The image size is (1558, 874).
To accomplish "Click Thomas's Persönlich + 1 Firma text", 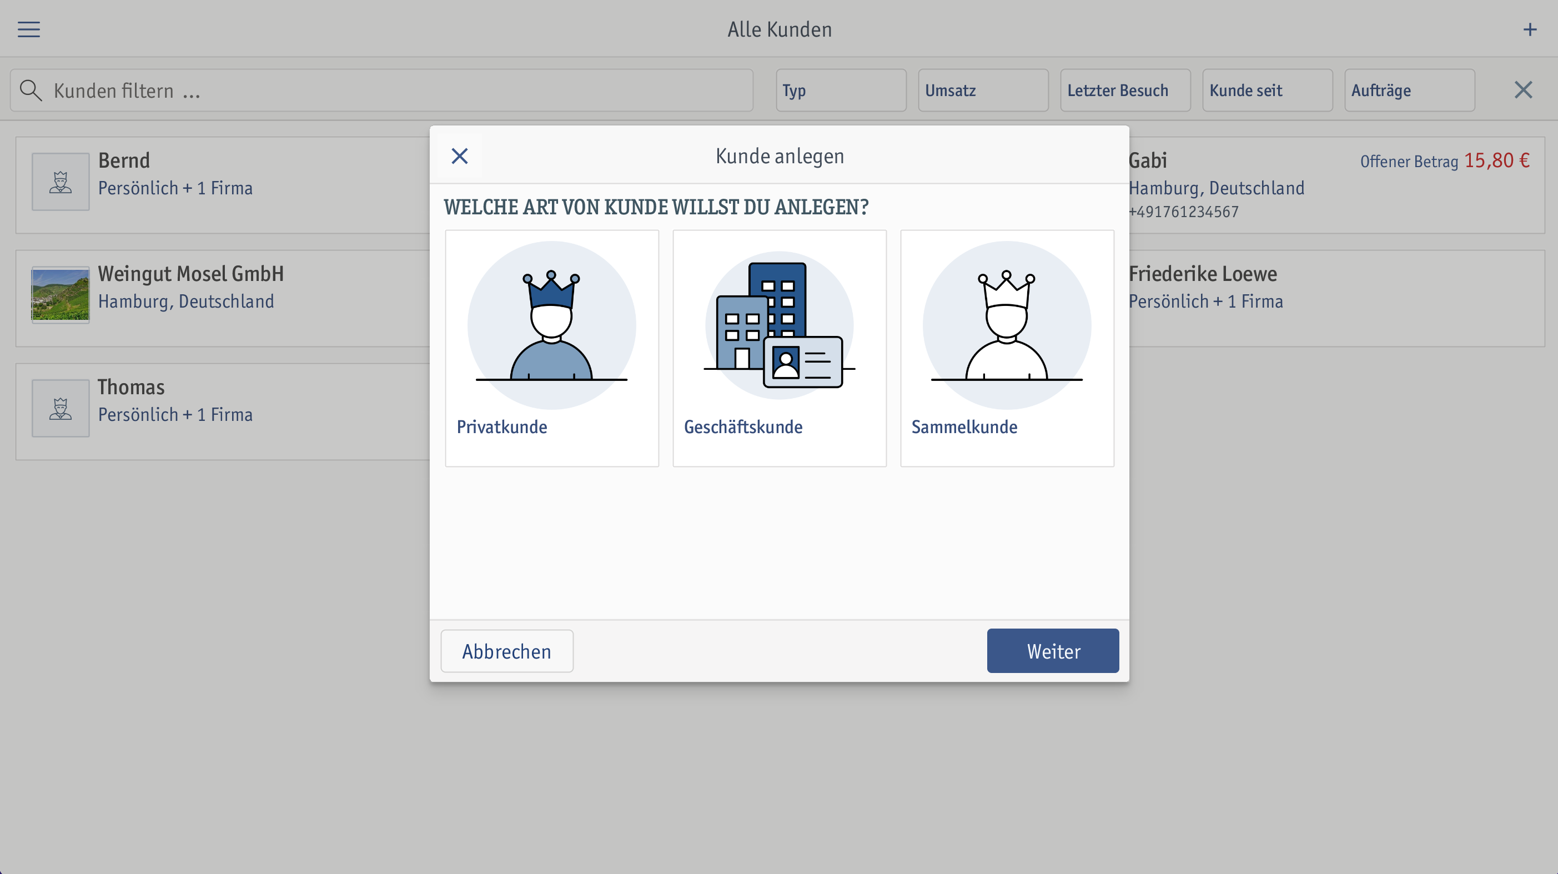I will click(x=175, y=414).
